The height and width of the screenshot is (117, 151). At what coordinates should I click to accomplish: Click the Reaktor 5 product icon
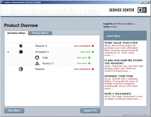[37, 63]
